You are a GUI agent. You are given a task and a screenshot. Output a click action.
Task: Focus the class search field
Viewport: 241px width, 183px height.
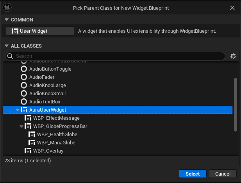pos(117,56)
